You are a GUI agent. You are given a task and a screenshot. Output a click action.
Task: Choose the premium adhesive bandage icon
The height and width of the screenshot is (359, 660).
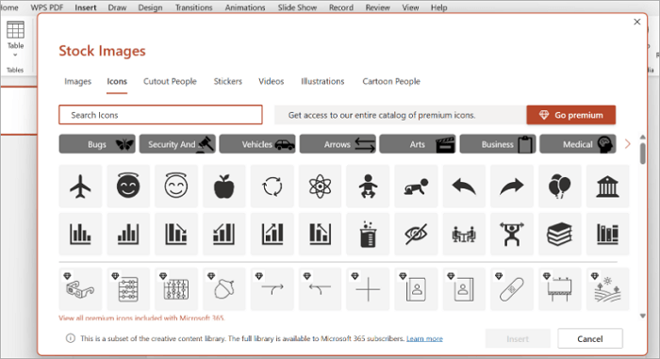click(511, 289)
